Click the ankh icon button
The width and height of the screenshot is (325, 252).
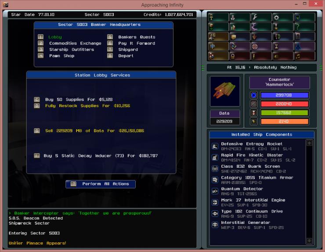pyautogui.click(x=218, y=17)
